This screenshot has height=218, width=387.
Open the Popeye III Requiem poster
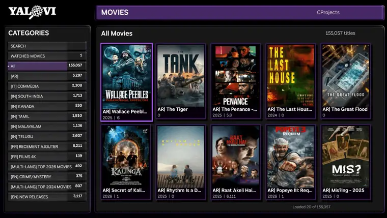291,157
